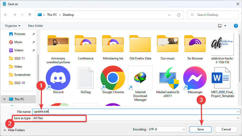Unpin Music using its pin icon

[34, 42]
